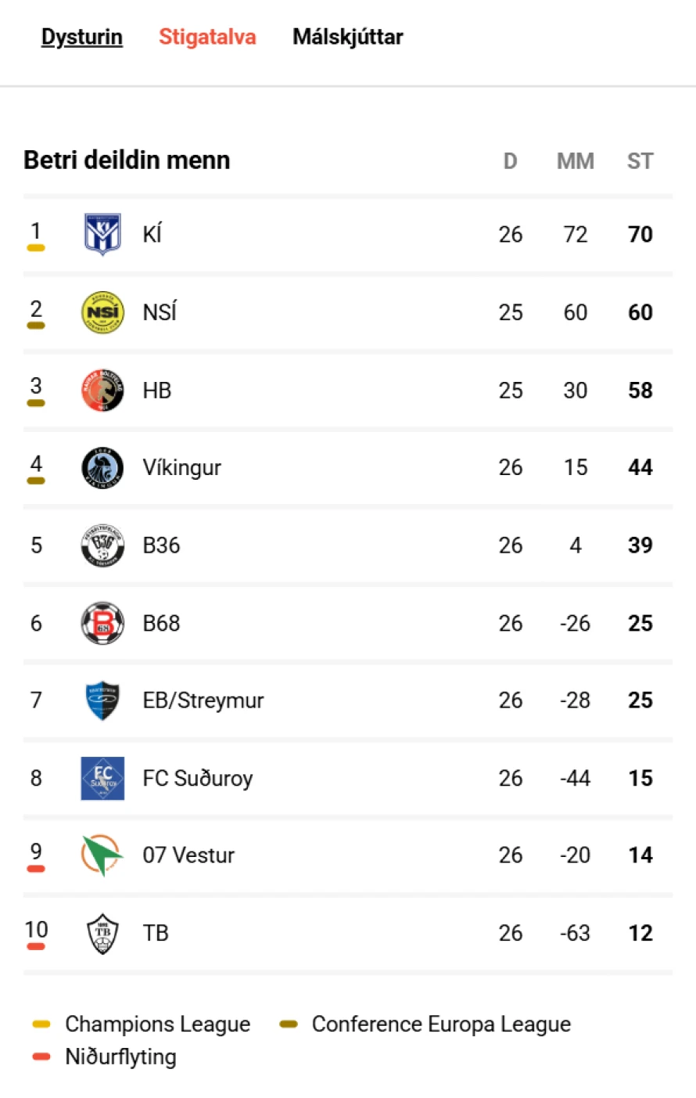Click the MM goal difference column header
The width and height of the screenshot is (696, 1098).
575,161
